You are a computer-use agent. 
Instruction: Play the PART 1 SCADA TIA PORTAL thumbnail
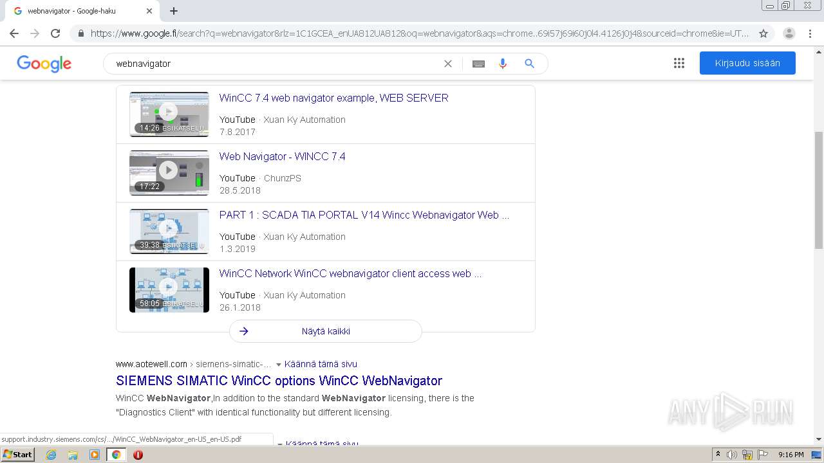coord(169,231)
